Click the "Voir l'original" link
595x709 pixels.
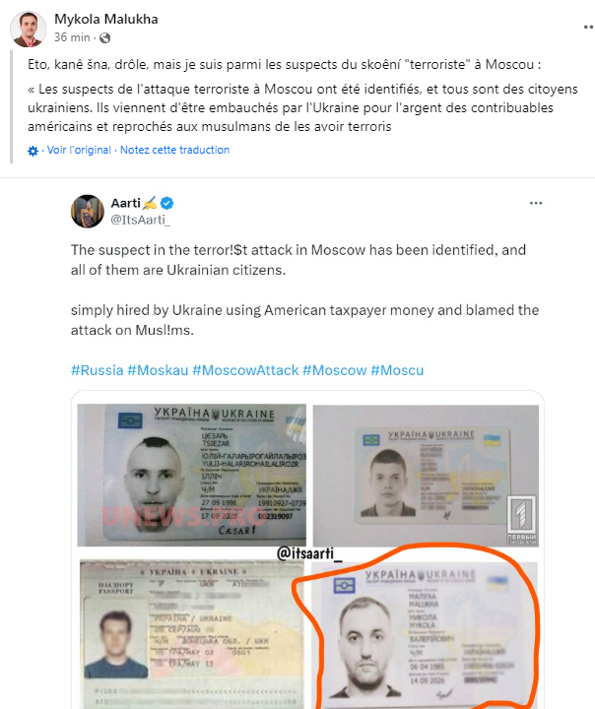click(x=79, y=150)
